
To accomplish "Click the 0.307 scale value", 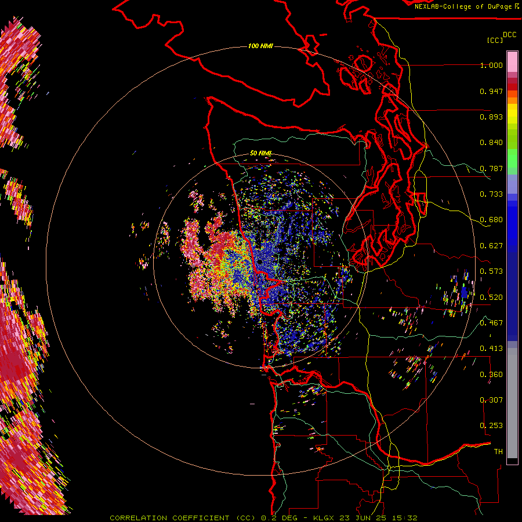I will [491, 400].
